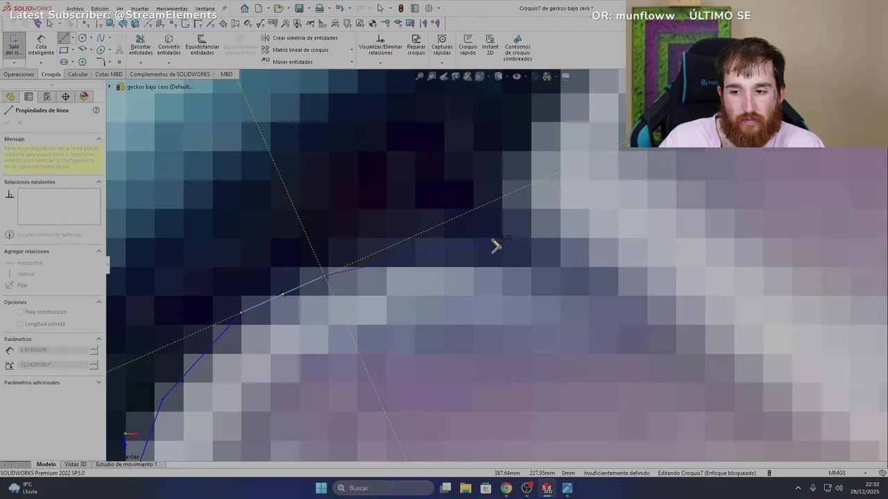The width and height of the screenshot is (888, 499).
Task: Click the Windows Start button
Action: (321, 488)
